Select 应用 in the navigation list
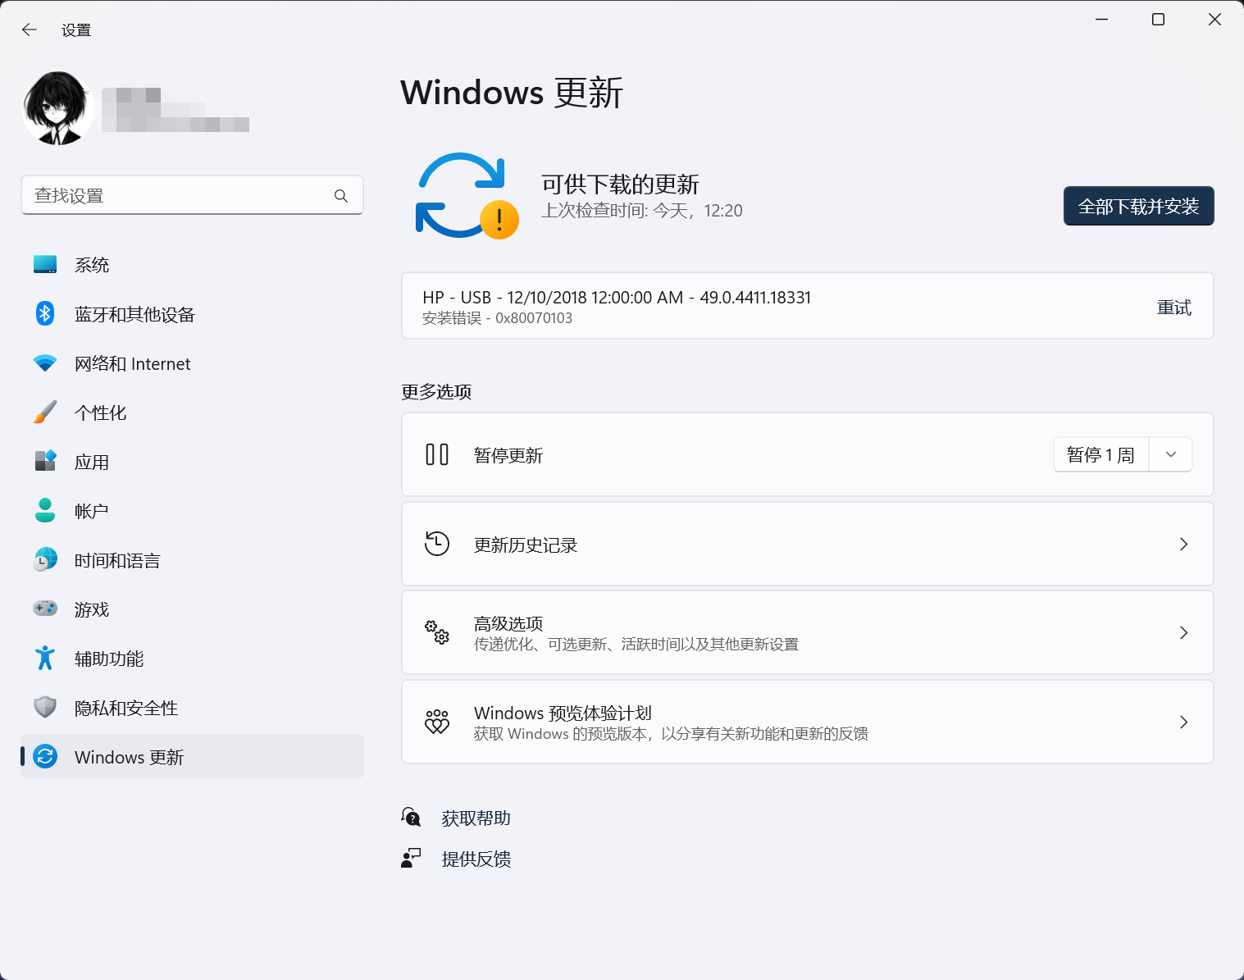 click(x=92, y=461)
